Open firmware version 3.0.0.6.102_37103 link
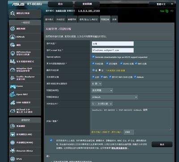This screenshot has height=162, width=179. [89, 11]
